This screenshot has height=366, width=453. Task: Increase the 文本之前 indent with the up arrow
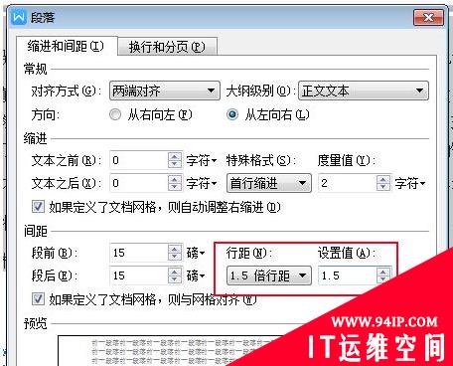pos(175,156)
